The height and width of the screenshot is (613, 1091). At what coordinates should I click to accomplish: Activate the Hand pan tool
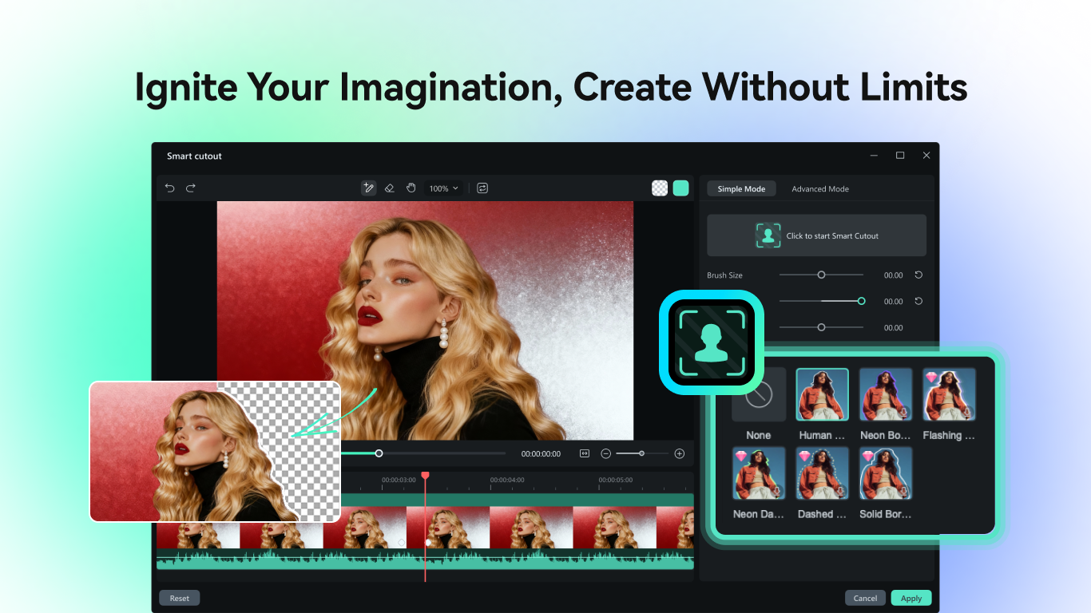coord(411,188)
